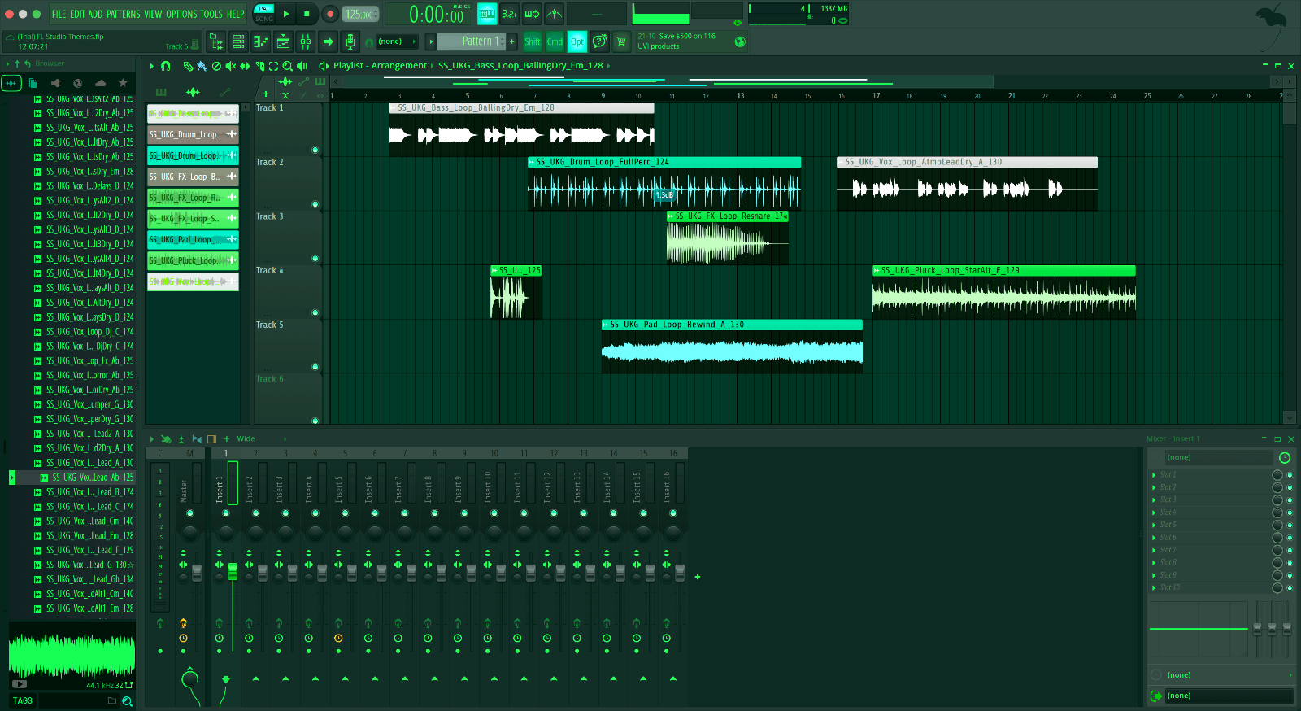
Task: Open the PATTERNS menu
Action: tap(123, 14)
